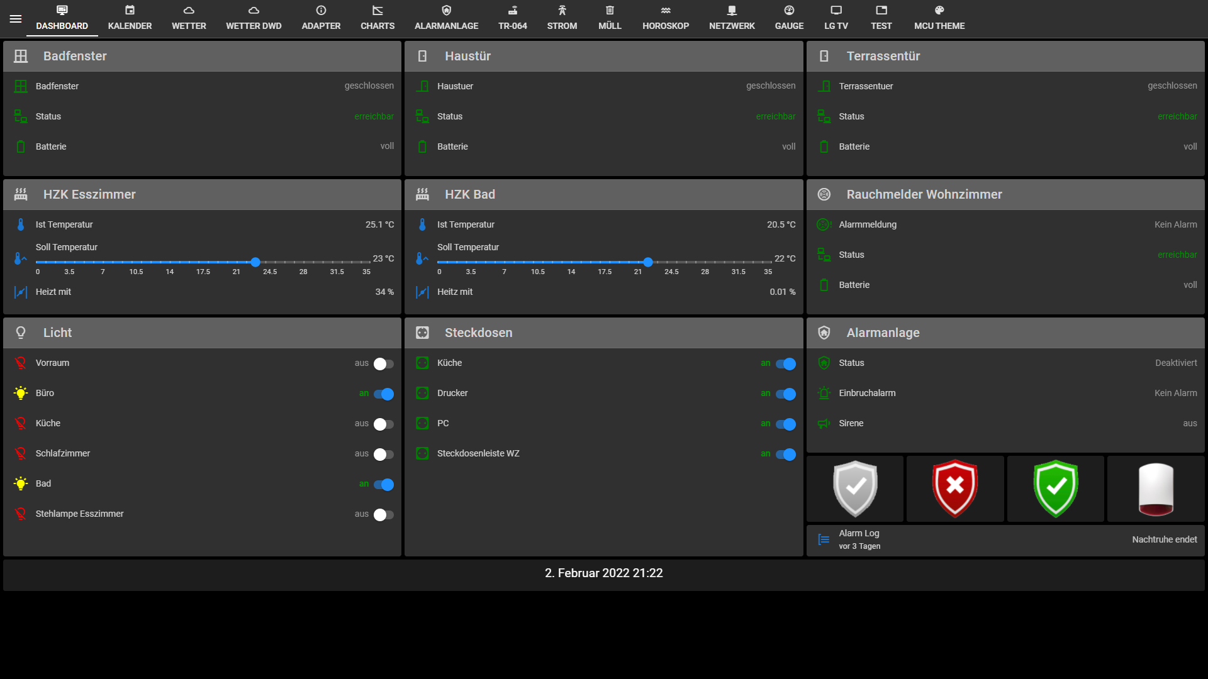Click the siren alarm light button
The width and height of the screenshot is (1208, 679).
pos(1156,489)
